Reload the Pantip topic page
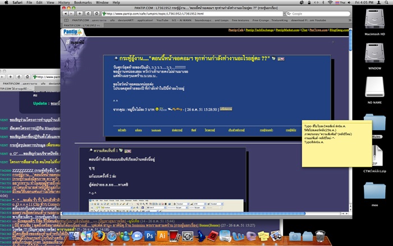 (x=88, y=13)
